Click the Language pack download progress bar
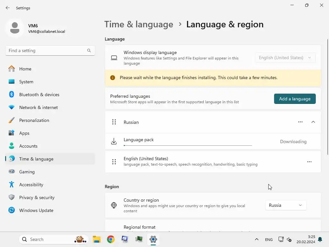Image resolution: width=329 pixels, height=247 pixels. [188, 145]
